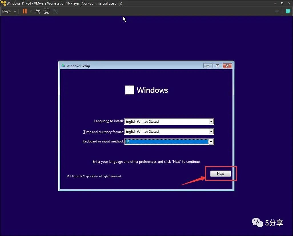Viewport: 293px width, 236px height.
Task: Open the Time and currency format dropdown
Action: 211,132
